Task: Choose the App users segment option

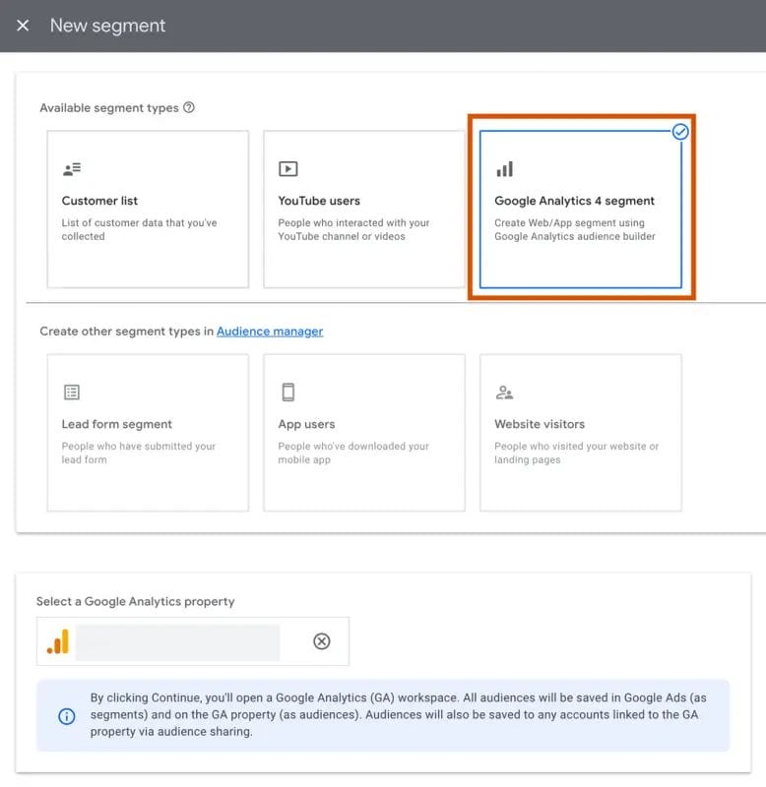Action: click(363, 432)
